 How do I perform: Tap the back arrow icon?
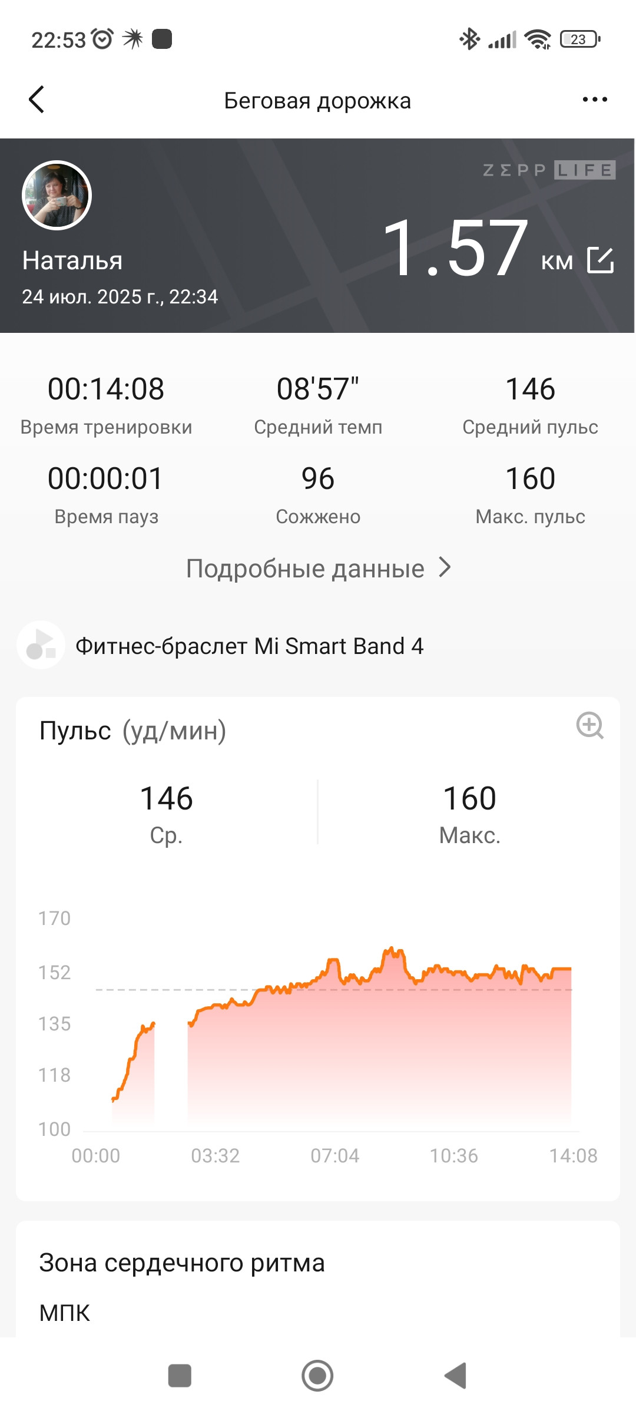(x=37, y=100)
